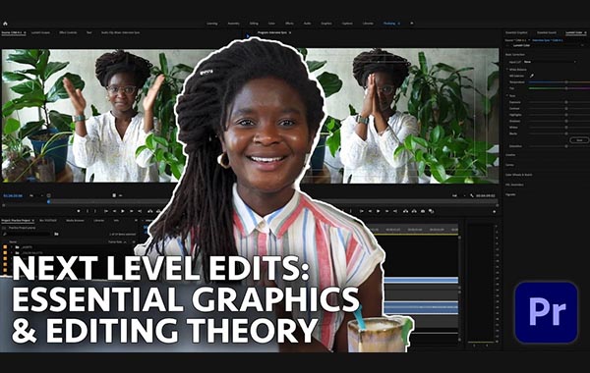This screenshot has height=373, width=590.
Task: Open the Input LUT dropdown
Action: (x=550, y=62)
